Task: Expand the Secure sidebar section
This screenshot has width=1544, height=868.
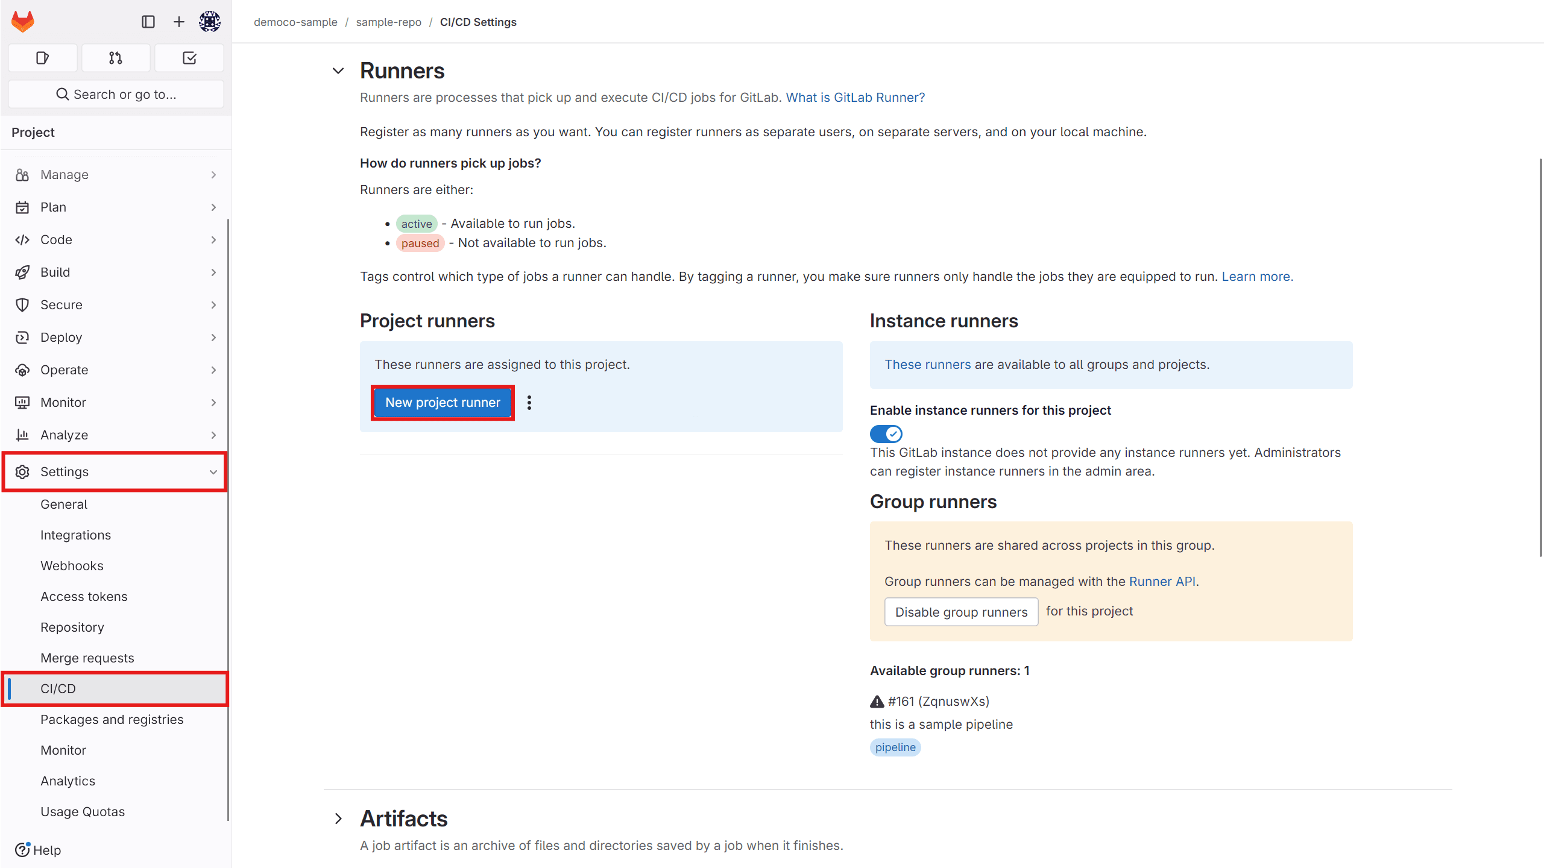Action: [x=116, y=305]
